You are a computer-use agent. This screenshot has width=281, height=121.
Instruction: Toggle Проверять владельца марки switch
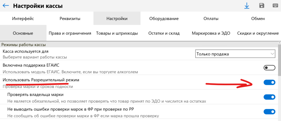pyautogui.click(x=269, y=97)
